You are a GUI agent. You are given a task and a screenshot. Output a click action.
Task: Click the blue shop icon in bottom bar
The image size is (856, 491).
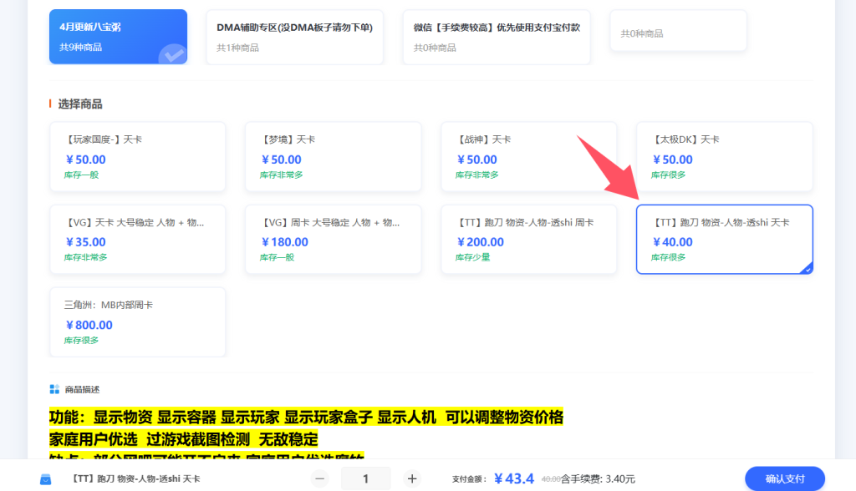(x=46, y=479)
